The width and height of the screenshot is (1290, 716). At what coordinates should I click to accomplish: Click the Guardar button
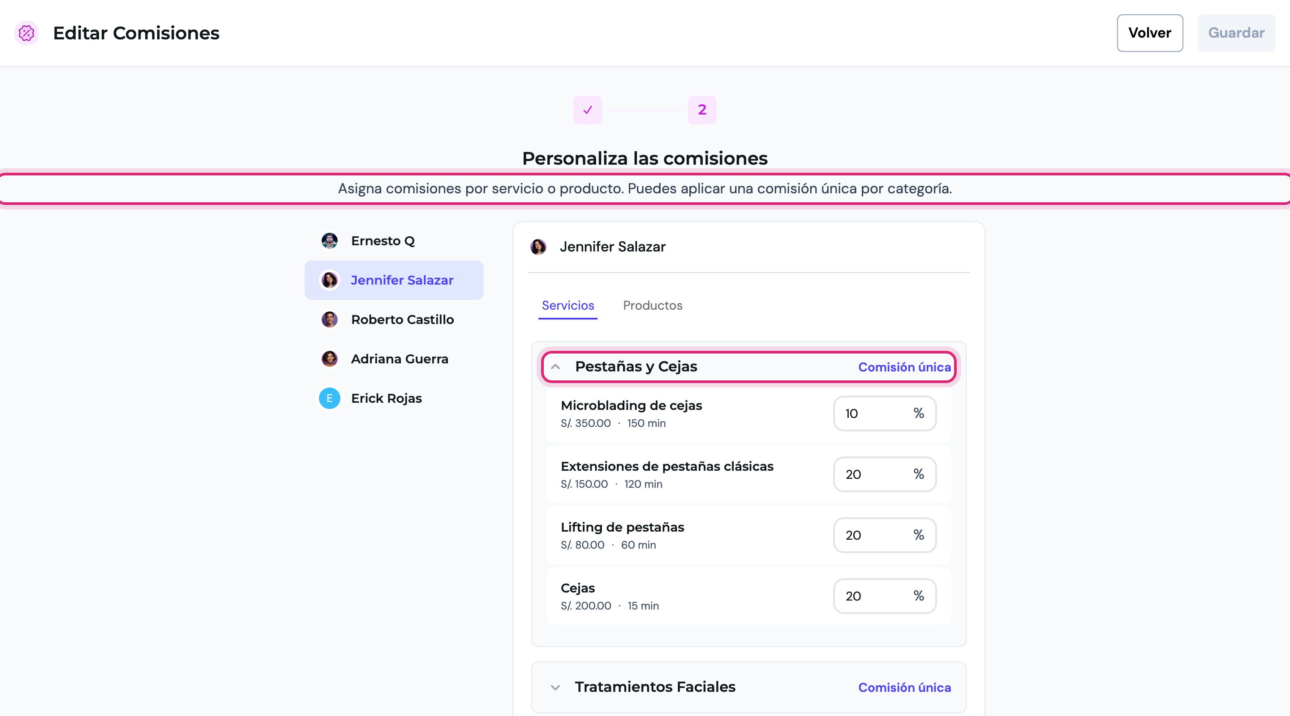[x=1236, y=33]
